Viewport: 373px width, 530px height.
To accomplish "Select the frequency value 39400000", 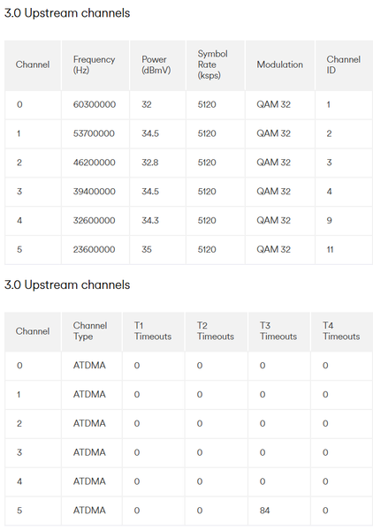I will (95, 192).
